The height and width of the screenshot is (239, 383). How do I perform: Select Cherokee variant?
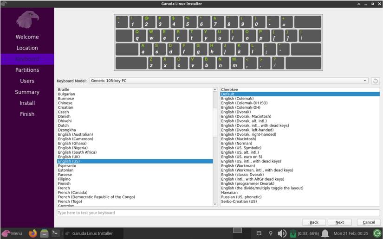pyautogui.click(x=300, y=89)
